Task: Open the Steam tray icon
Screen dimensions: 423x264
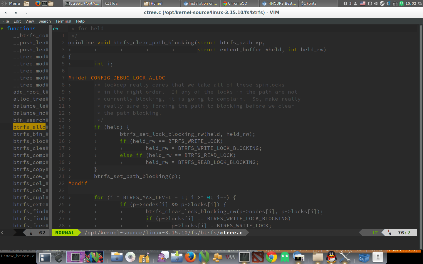Action: 382,4
